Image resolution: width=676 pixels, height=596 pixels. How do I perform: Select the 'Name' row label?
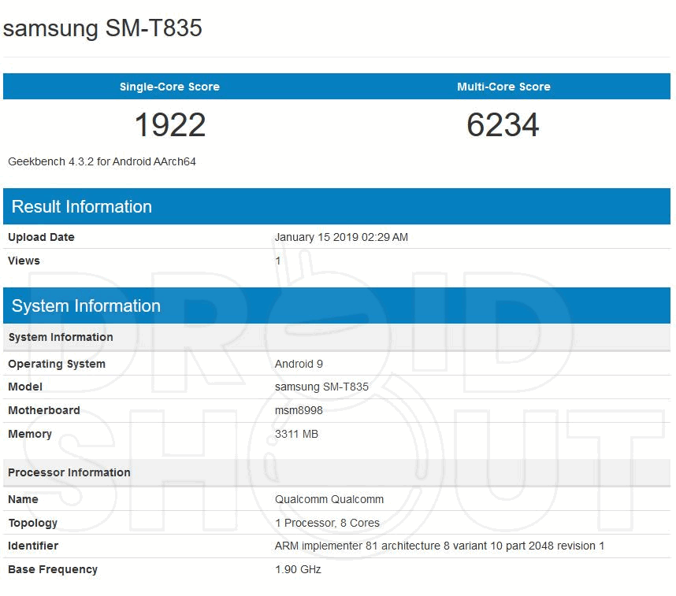23,499
